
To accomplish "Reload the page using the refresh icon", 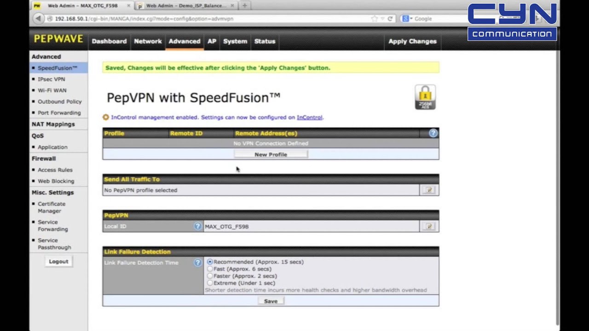I will pyautogui.click(x=390, y=19).
